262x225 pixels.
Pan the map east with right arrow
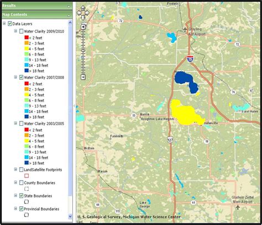(x=87, y=13)
